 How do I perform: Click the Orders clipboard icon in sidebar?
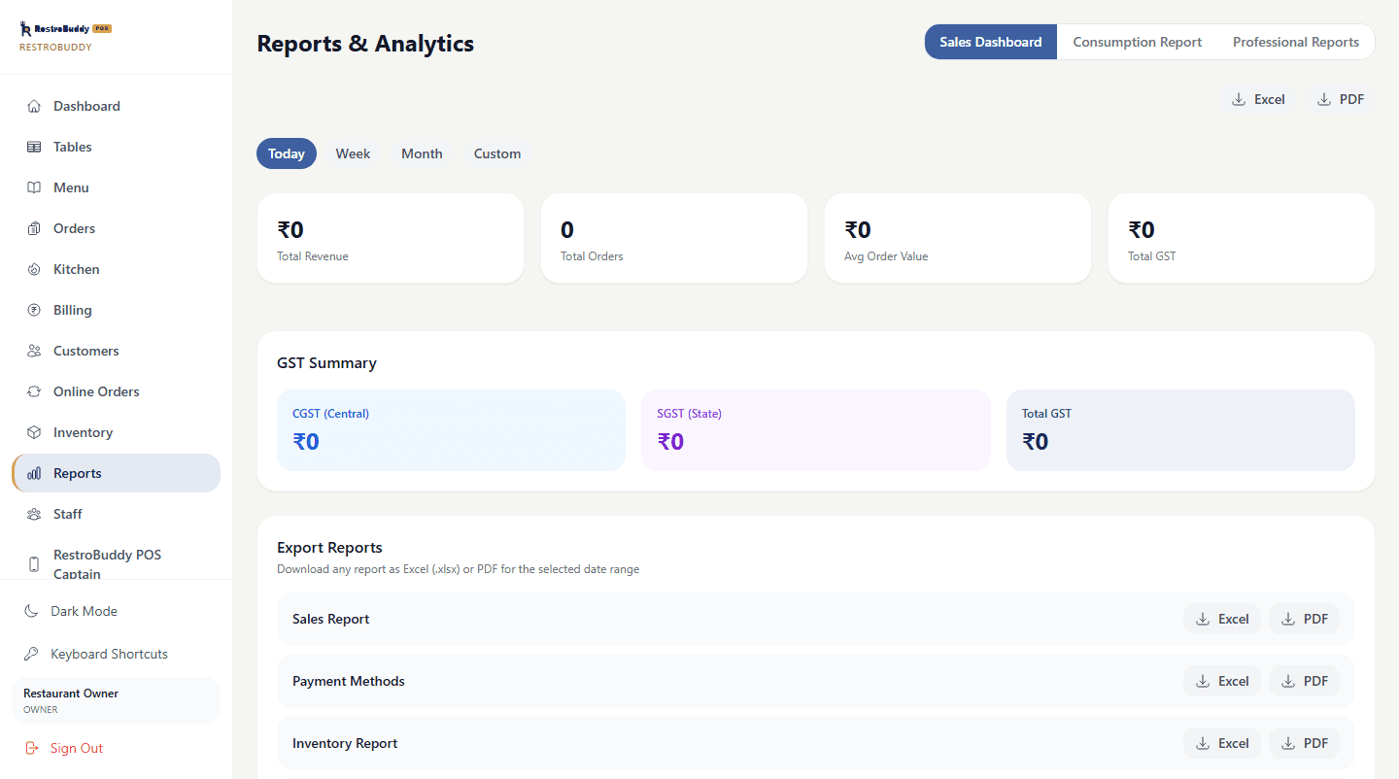34,228
